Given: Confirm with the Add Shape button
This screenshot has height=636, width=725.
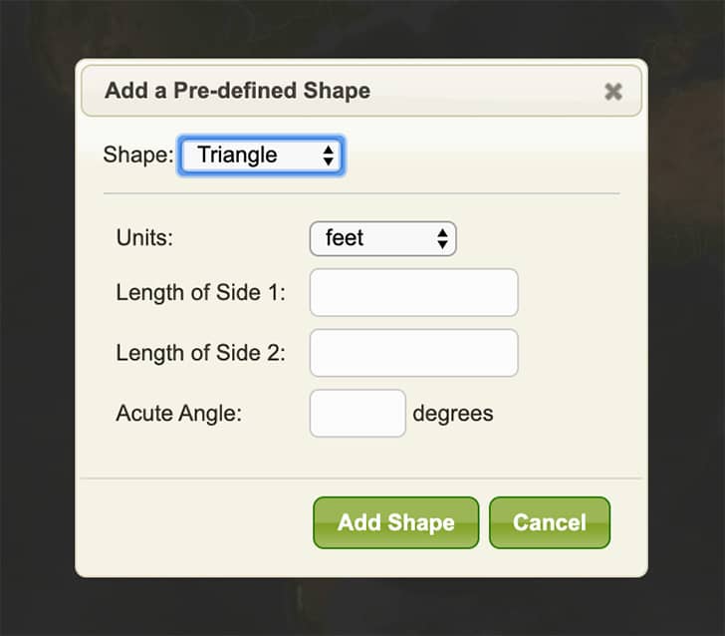Looking at the screenshot, I should point(395,523).
